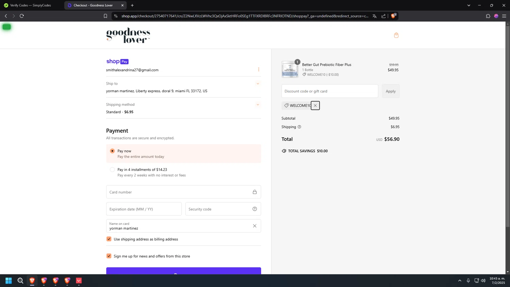Click the Security code field
The image size is (510, 287).
coord(223,209)
